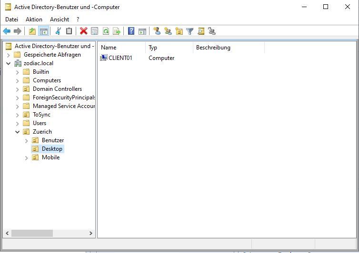The height and width of the screenshot is (253, 359).
Task: Click tree pane scrollbar right arrow
Action: point(91,234)
